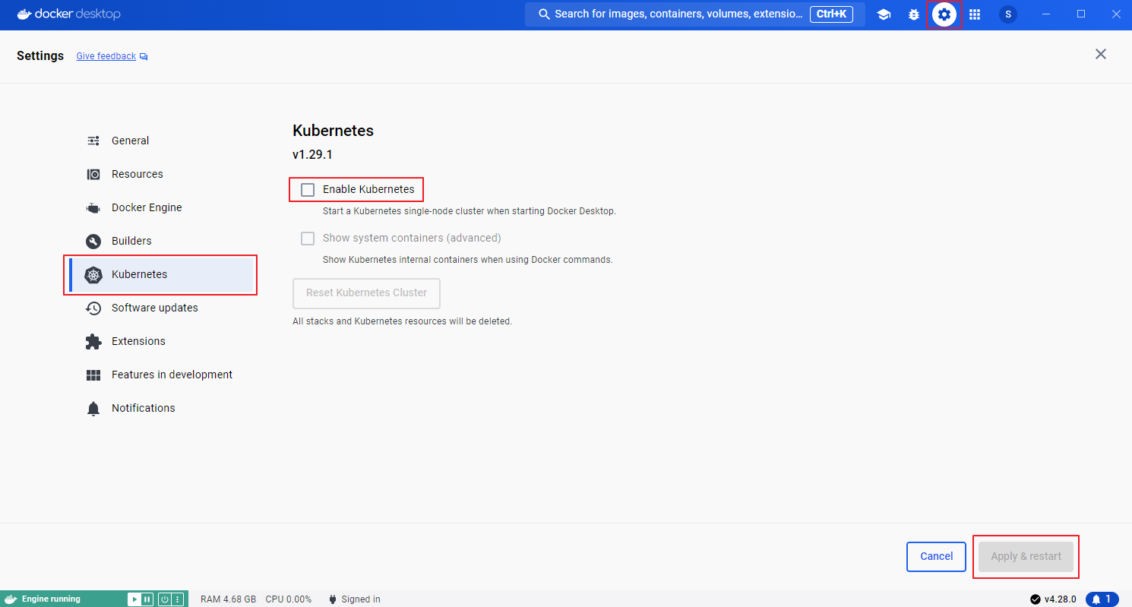Open the Extensions grid icon in title bar
Image resolution: width=1132 pixels, height=607 pixels.
pos(975,14)
